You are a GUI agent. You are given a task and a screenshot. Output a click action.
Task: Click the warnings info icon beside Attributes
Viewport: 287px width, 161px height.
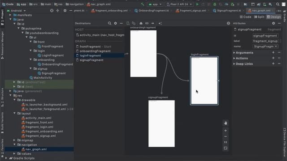(228, 23)
